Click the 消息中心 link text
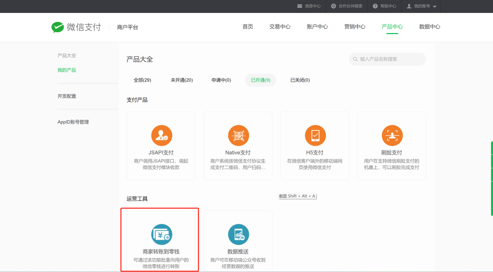493x272 pixels. coord(313,6)
